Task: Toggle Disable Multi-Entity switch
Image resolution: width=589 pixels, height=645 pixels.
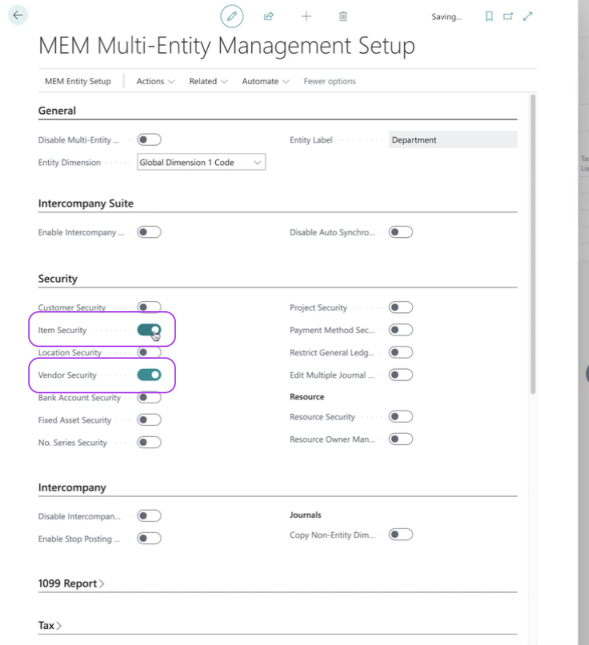Action: tap(149, 140)
